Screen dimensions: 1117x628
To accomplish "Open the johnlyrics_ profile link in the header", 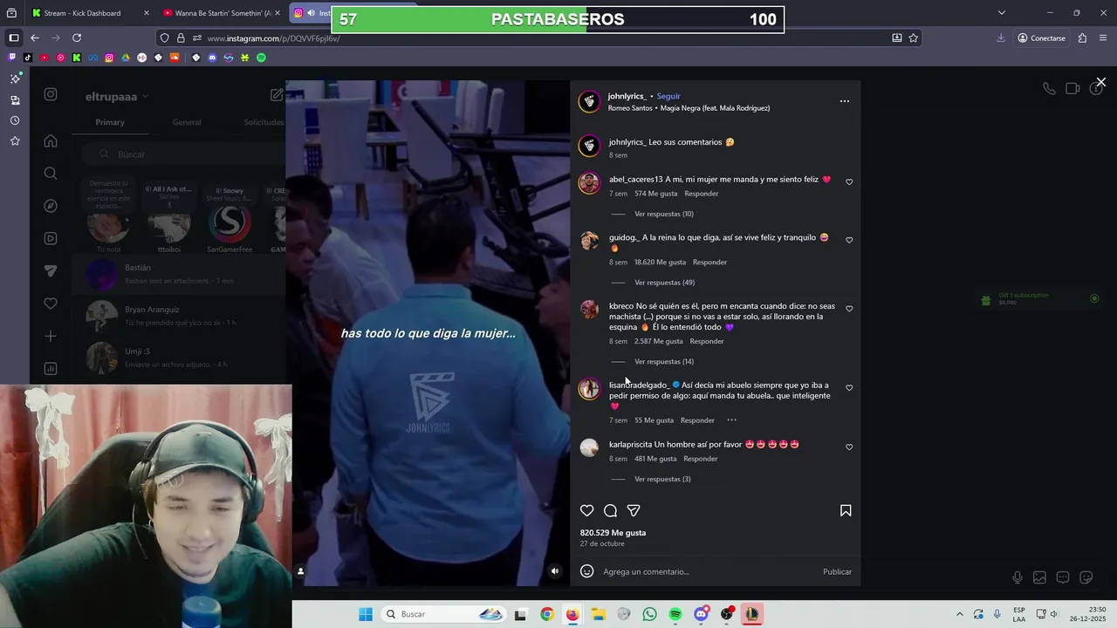I will point(627,96).
